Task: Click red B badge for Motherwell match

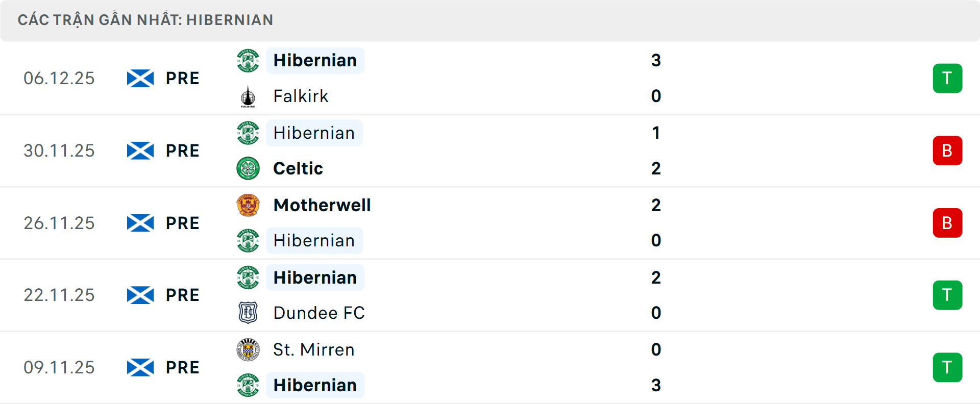Action: pos(947,223)
